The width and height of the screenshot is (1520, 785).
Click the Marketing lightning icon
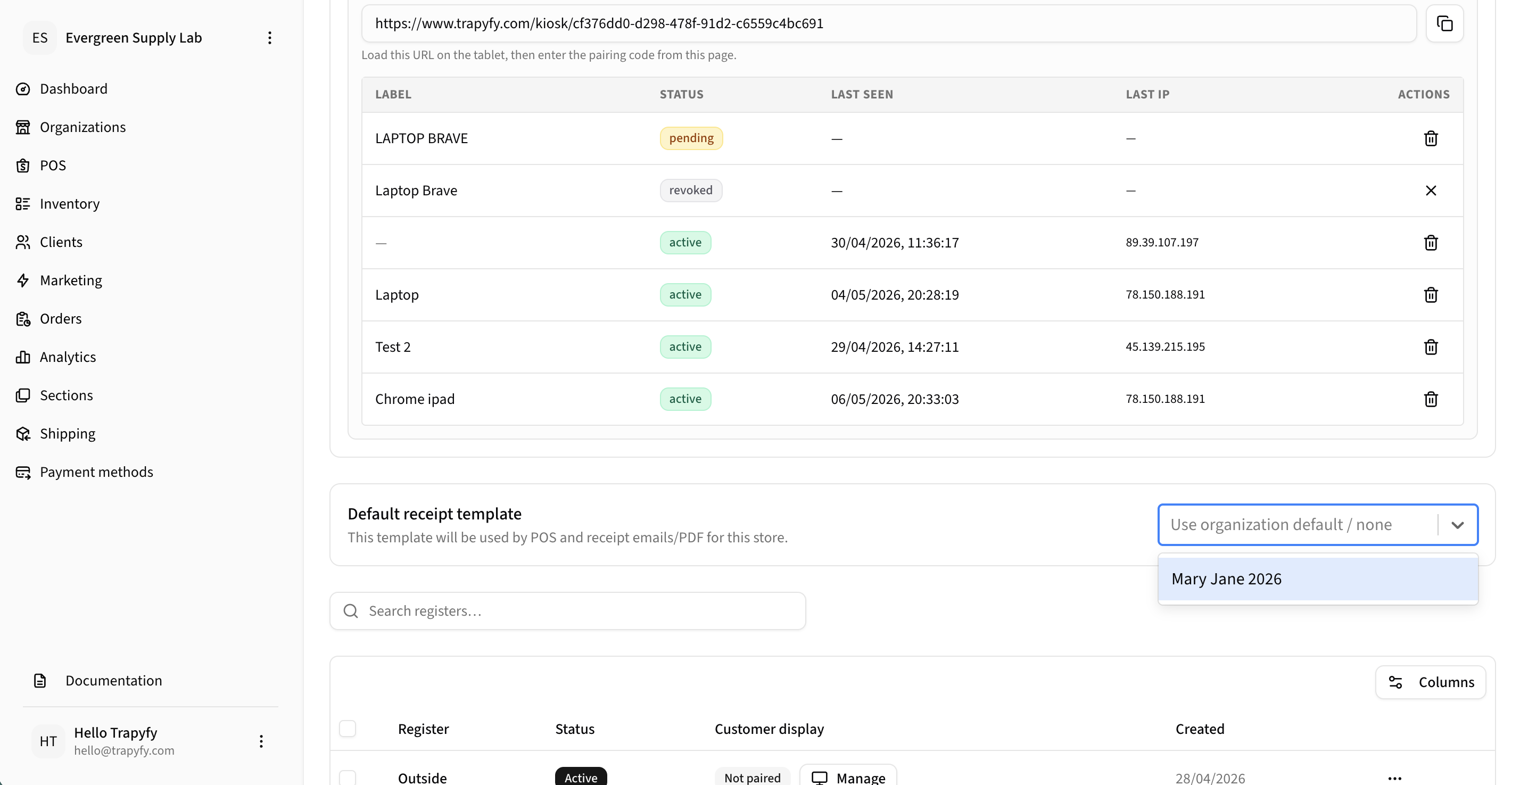(23, 281)
